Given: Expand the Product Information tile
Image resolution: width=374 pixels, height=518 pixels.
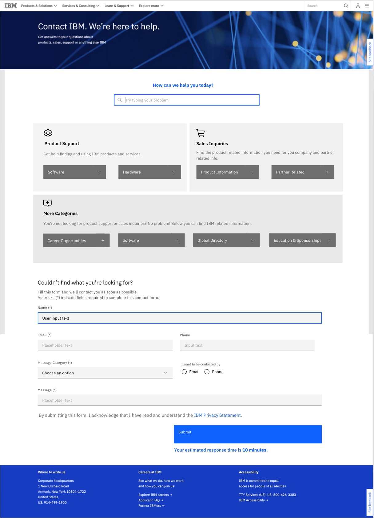Looking at the screenshot, I should [x=228, y=172].
